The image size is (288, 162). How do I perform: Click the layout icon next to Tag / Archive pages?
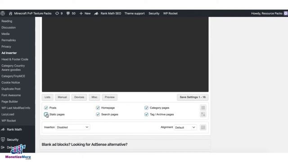pyautogui.click(x=203, y=114)
